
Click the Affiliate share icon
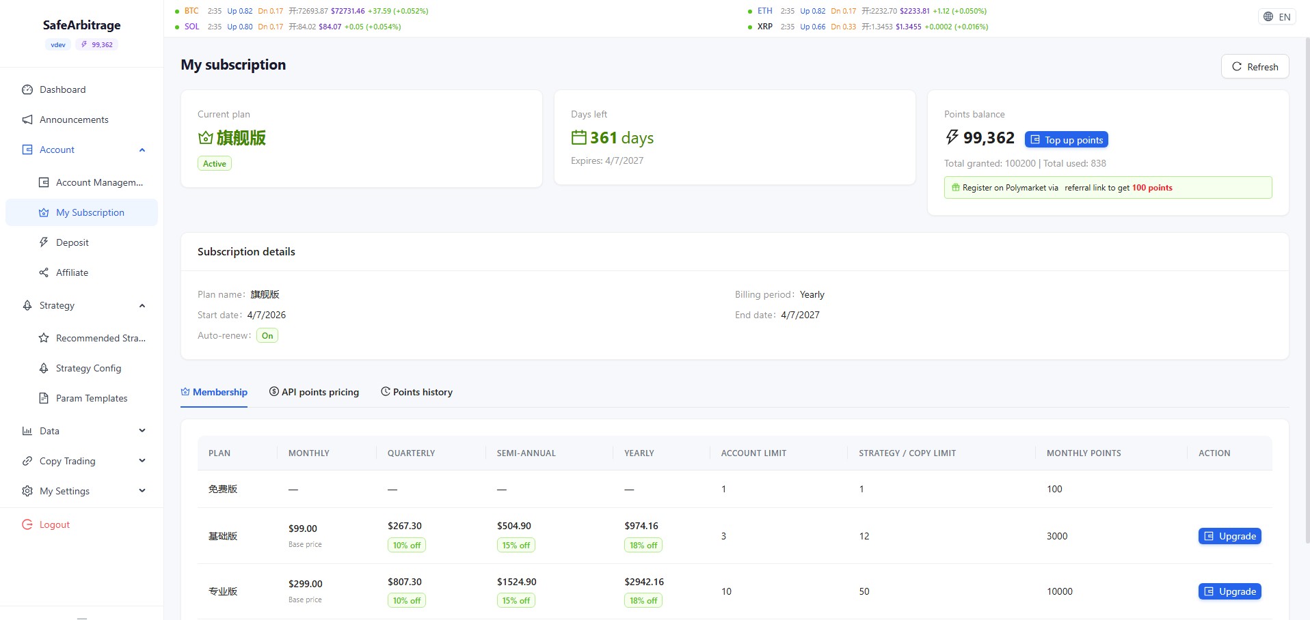pyautogui.click(x=44, y=272)
